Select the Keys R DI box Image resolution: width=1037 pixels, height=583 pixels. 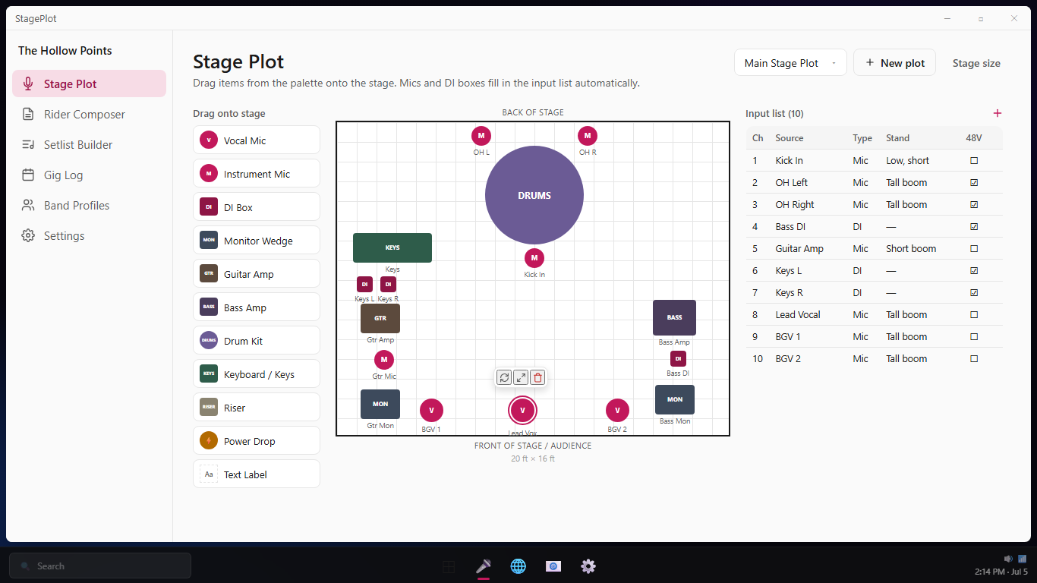pyautogui.click(x=388, y=285)
